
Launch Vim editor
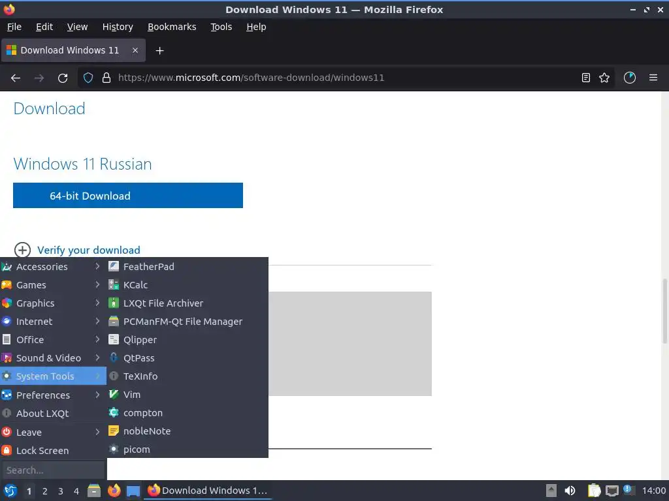click(188, 395)
